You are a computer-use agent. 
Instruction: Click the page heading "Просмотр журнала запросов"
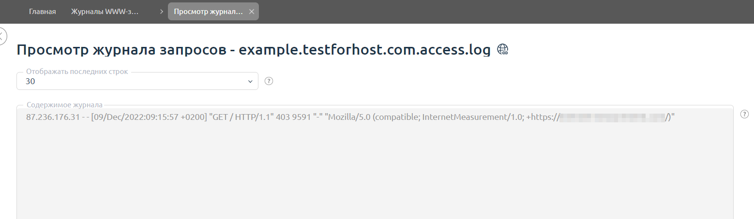[119, 49]
